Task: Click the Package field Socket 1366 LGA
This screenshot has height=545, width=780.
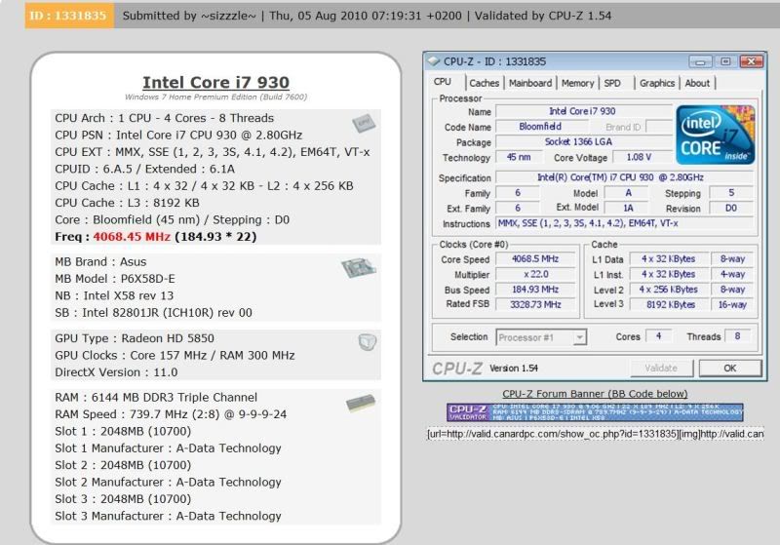Action: [584, 142]
